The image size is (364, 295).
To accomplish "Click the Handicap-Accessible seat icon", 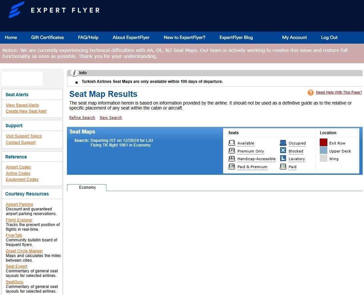I will pyautogui.click(x=232, y=158).
